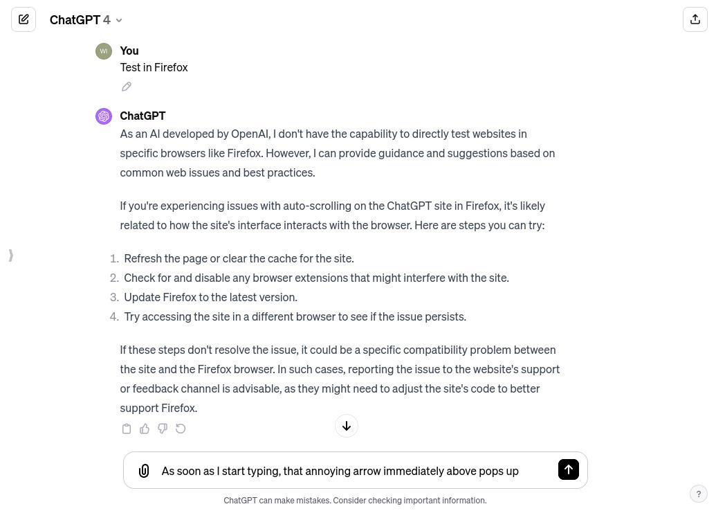
Task: Expand the hidden sidebar with the left-edge chevron
Action: coord(10,255)
